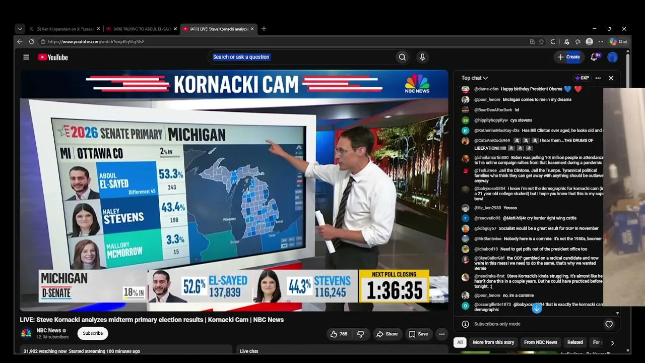Click the video title text below player
The image size is (645, 363).
pyautogui.click(x=152, y=320)
